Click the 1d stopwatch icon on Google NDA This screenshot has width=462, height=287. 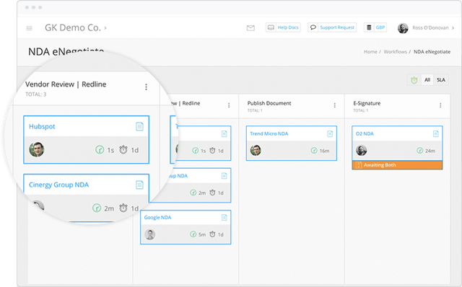click(x=212, y=234)
